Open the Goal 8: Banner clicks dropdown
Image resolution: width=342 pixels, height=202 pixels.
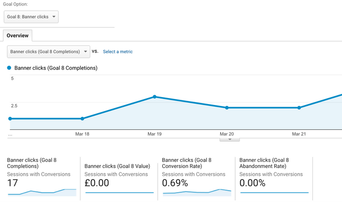pos(31,17)
